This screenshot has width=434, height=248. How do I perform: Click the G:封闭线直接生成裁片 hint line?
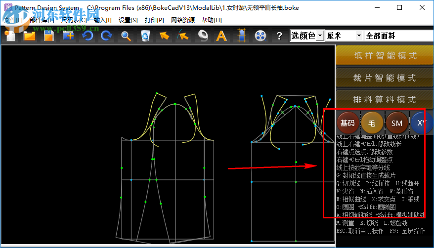[x=366, y=175]
